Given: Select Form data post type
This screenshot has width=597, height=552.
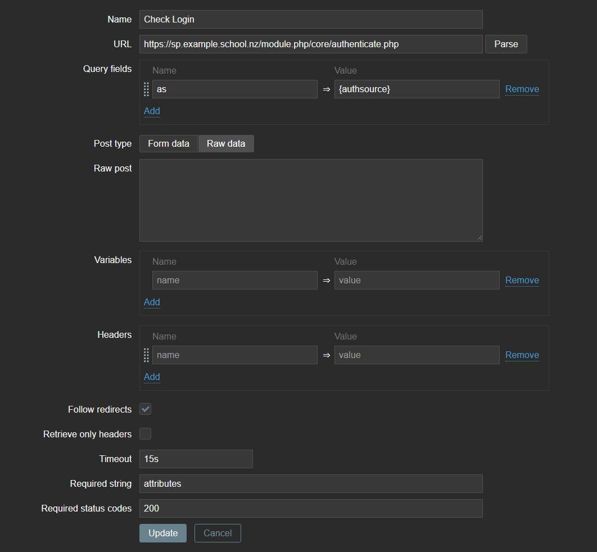Looking at the screenshot, I should [x=169, y=144].
